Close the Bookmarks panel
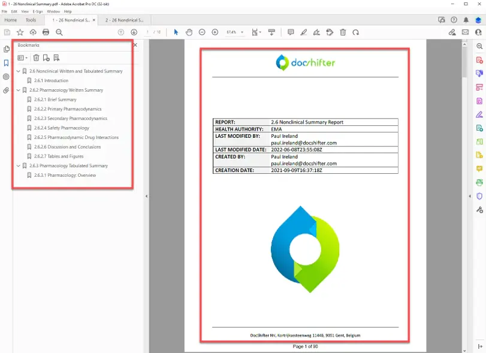This screenshot has height=353, width=486. tap(135, 45)
